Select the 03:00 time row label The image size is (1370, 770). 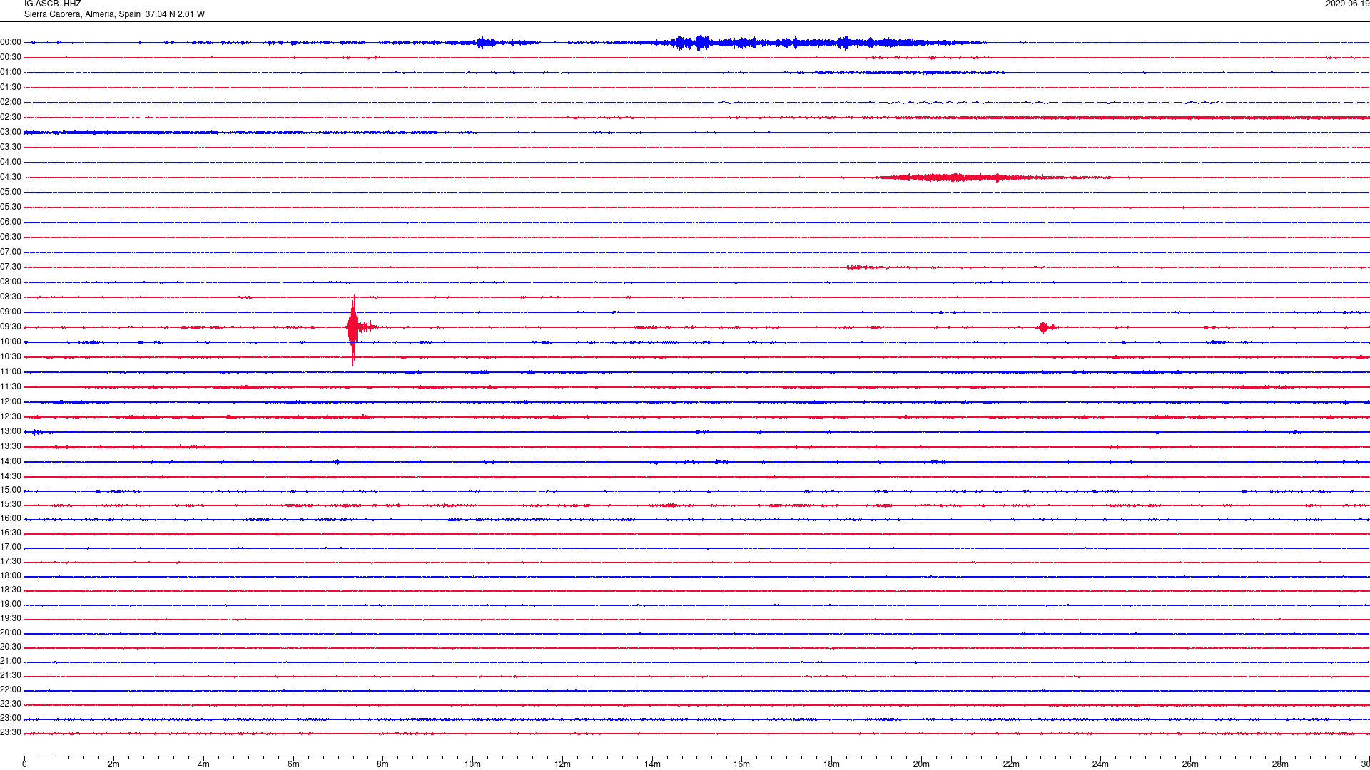click(11, 132)
